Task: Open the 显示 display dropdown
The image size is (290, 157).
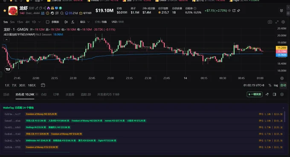Action: click(85, 22)
